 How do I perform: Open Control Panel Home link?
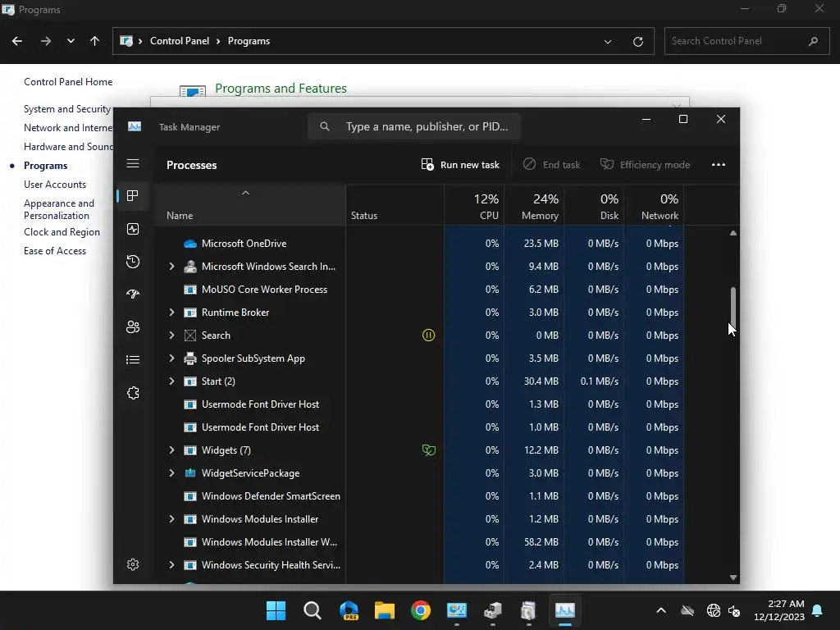(68, 81)
